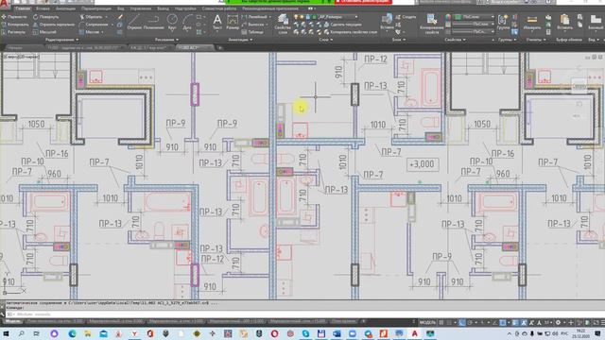Viewport: 605px width, 340px height.
Task: Open Microsoft Edge from taskbar
Action: [x=72, y=333]
